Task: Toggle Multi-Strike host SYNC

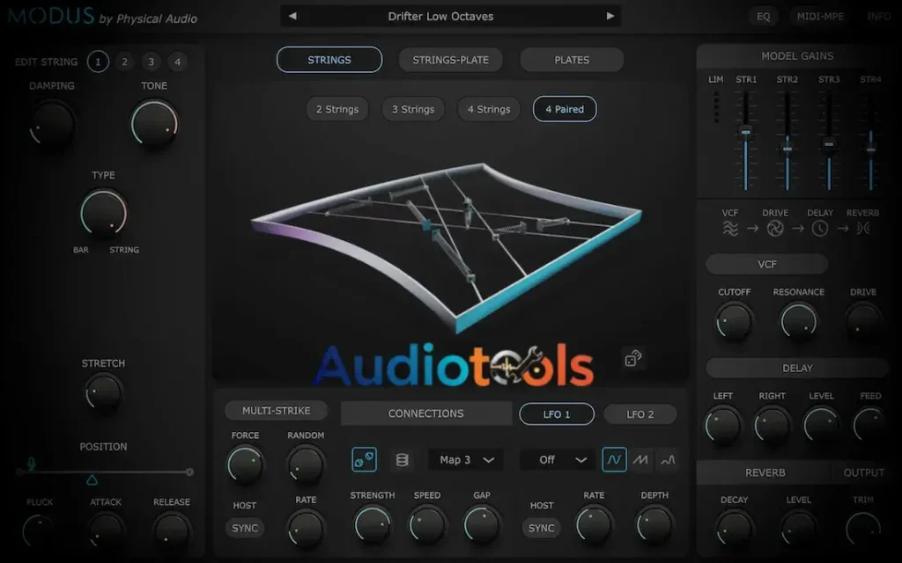Action: click(245, 528)
